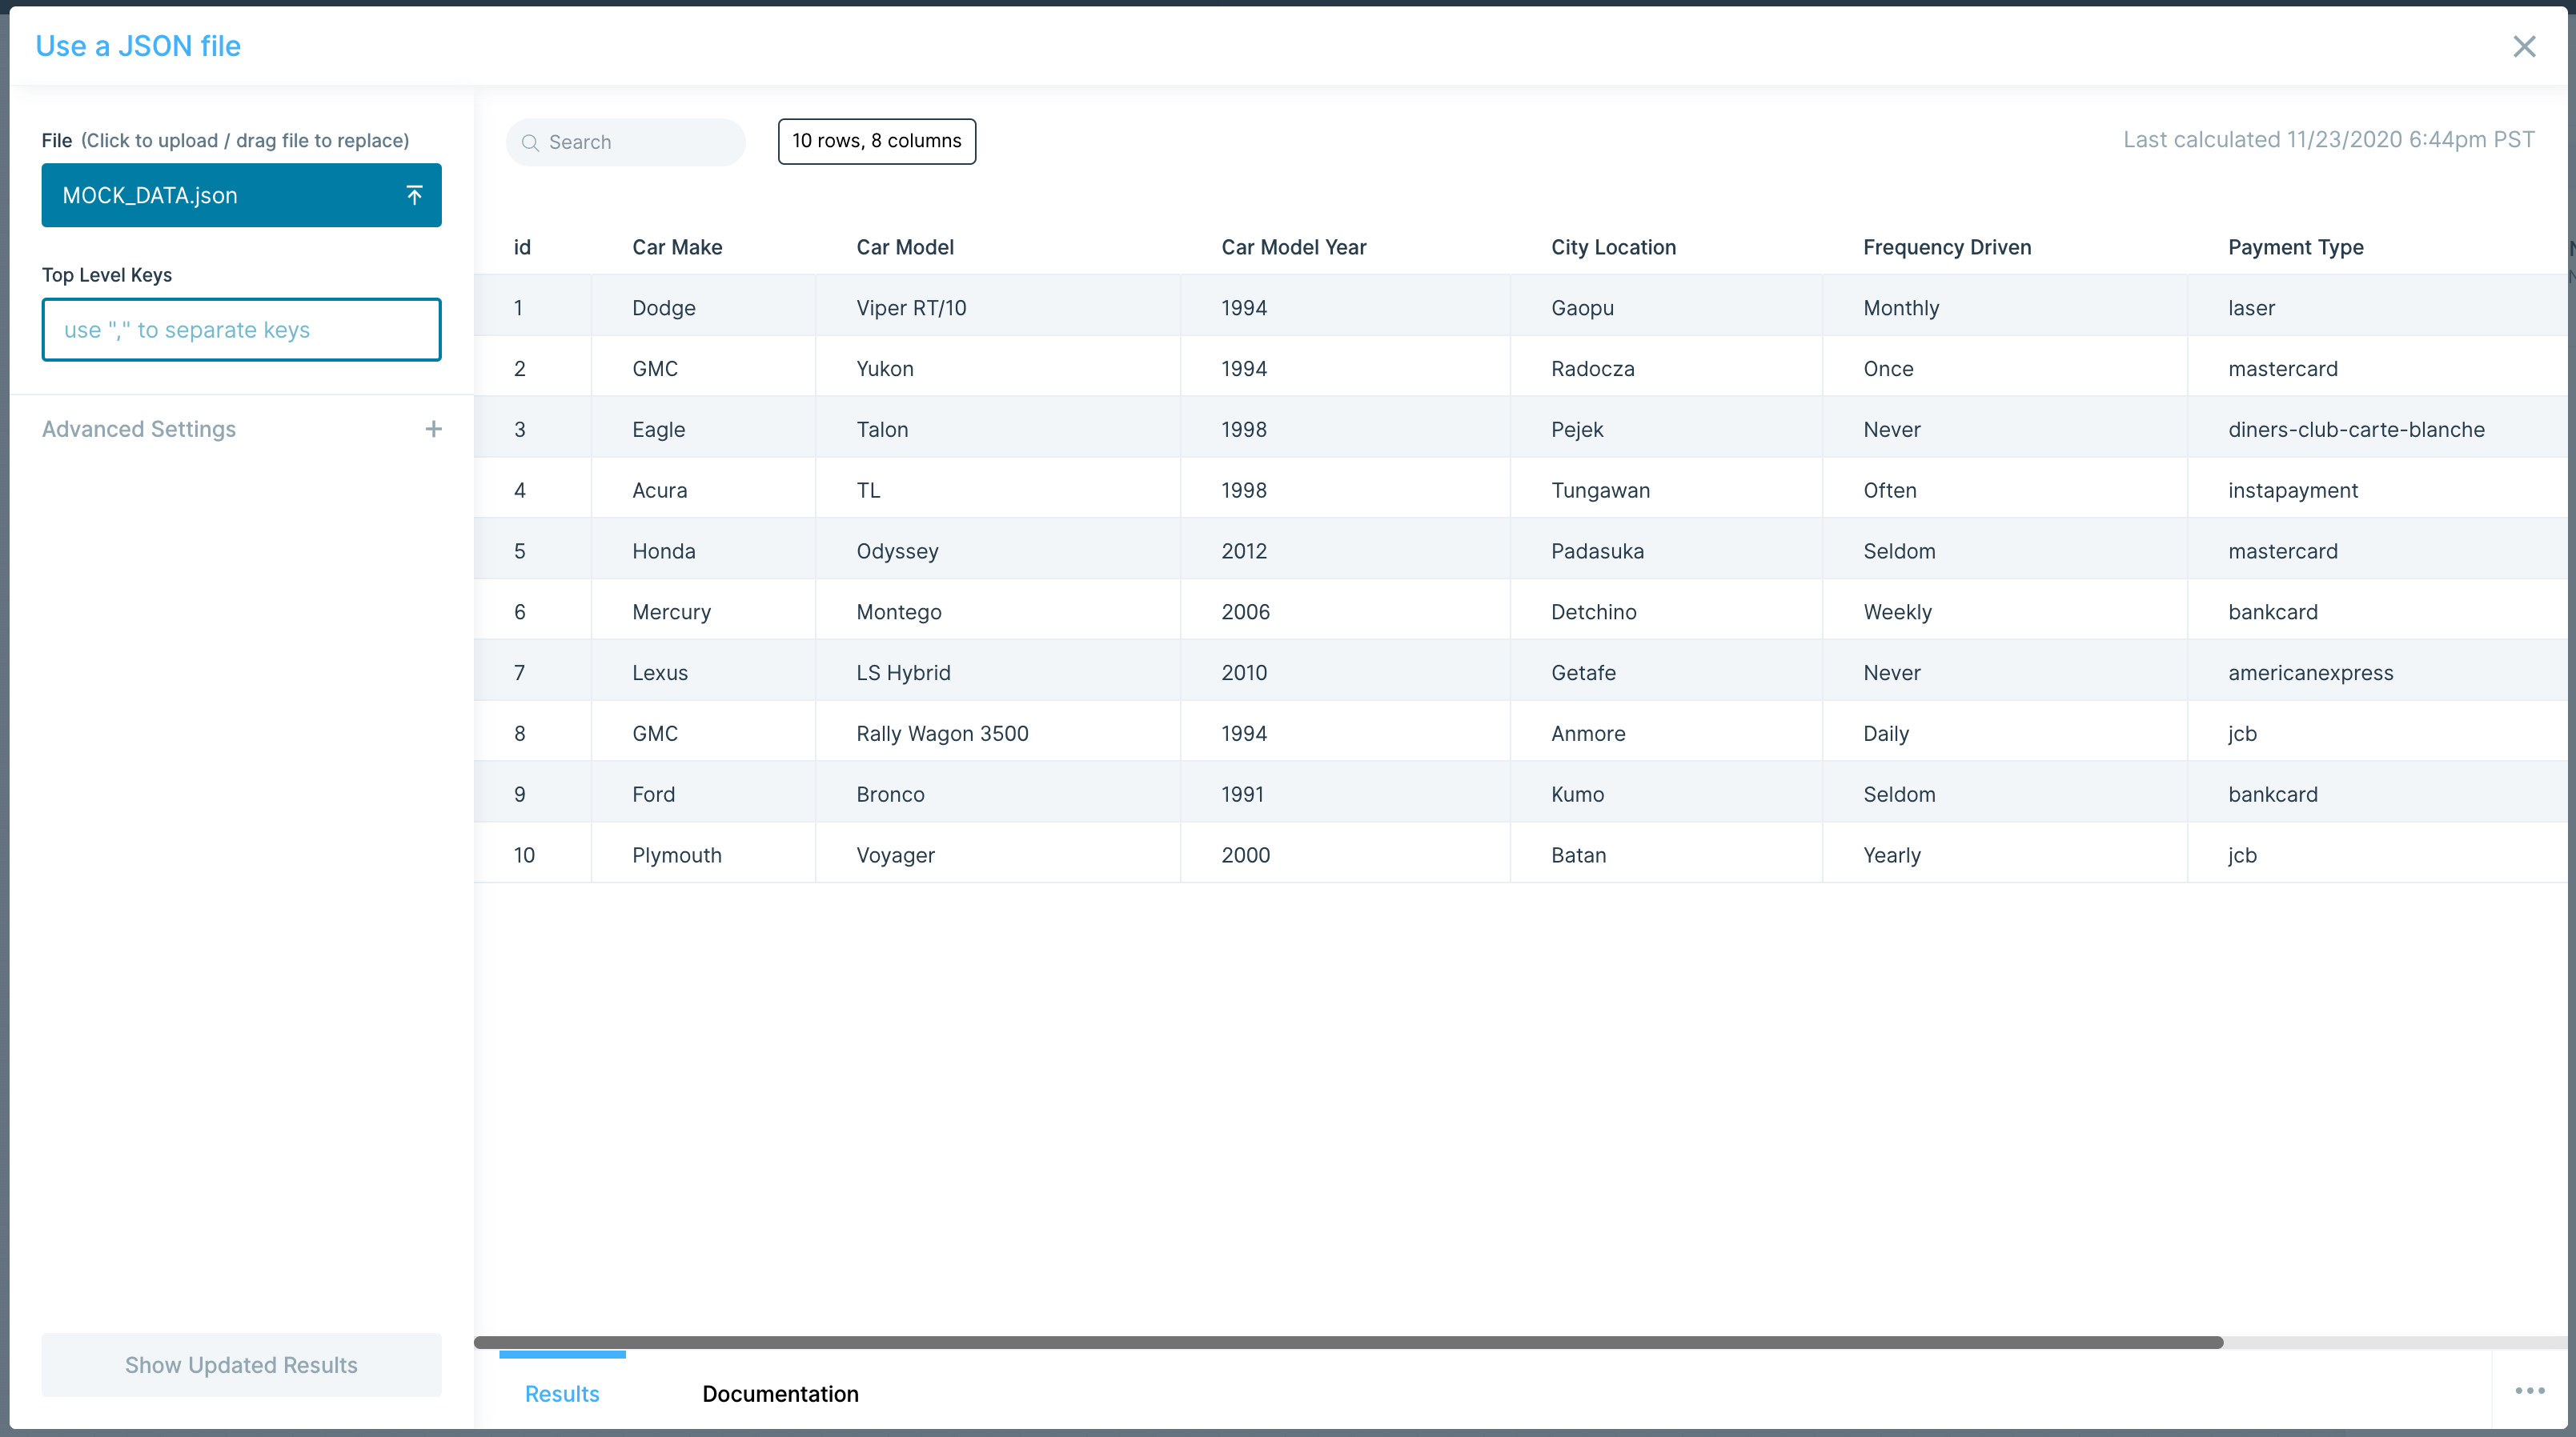The height and width of the screenshot is (1437, 2576).
Task: Click the magnifier icon in the Search box
Action: click(x=530, y=143)
